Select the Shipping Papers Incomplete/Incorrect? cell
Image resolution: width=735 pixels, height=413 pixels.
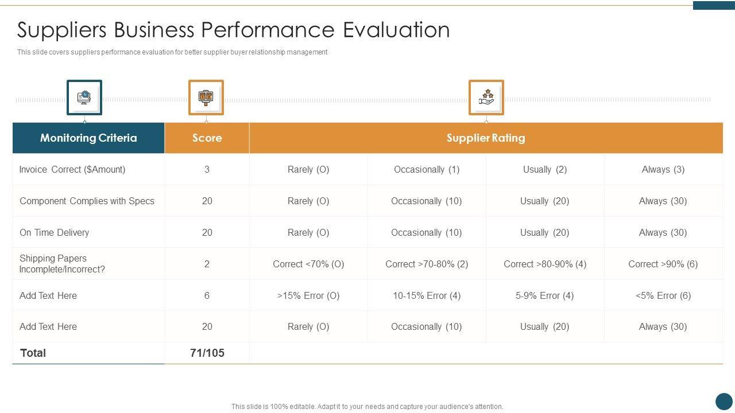click(62, 264)
